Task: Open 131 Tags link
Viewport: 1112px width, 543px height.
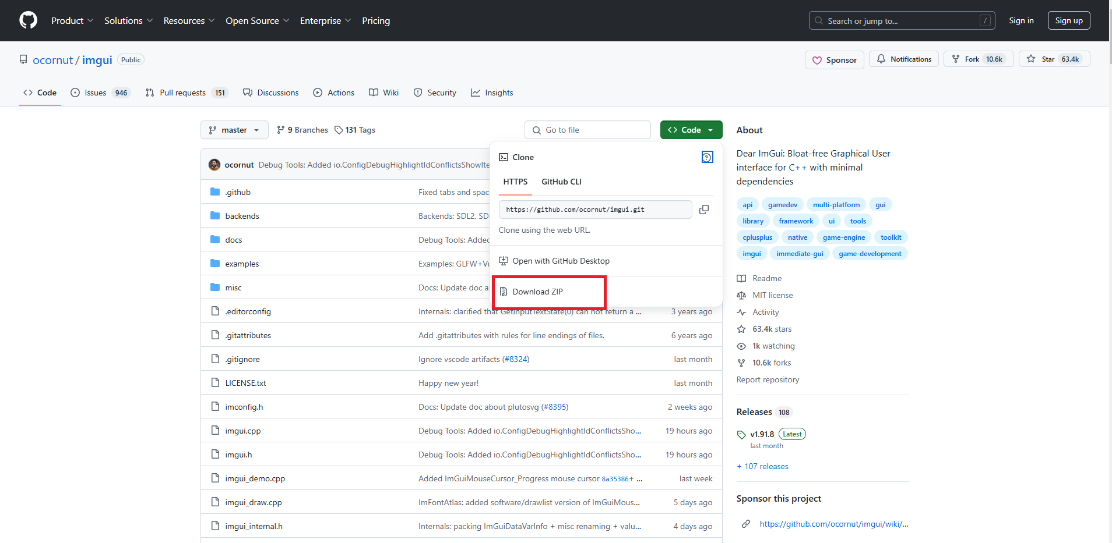Action: point(355,130)
